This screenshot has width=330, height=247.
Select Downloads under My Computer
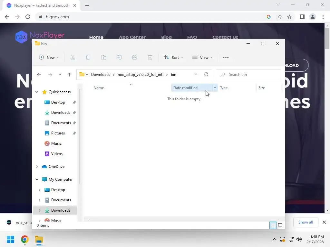(61, 210)
